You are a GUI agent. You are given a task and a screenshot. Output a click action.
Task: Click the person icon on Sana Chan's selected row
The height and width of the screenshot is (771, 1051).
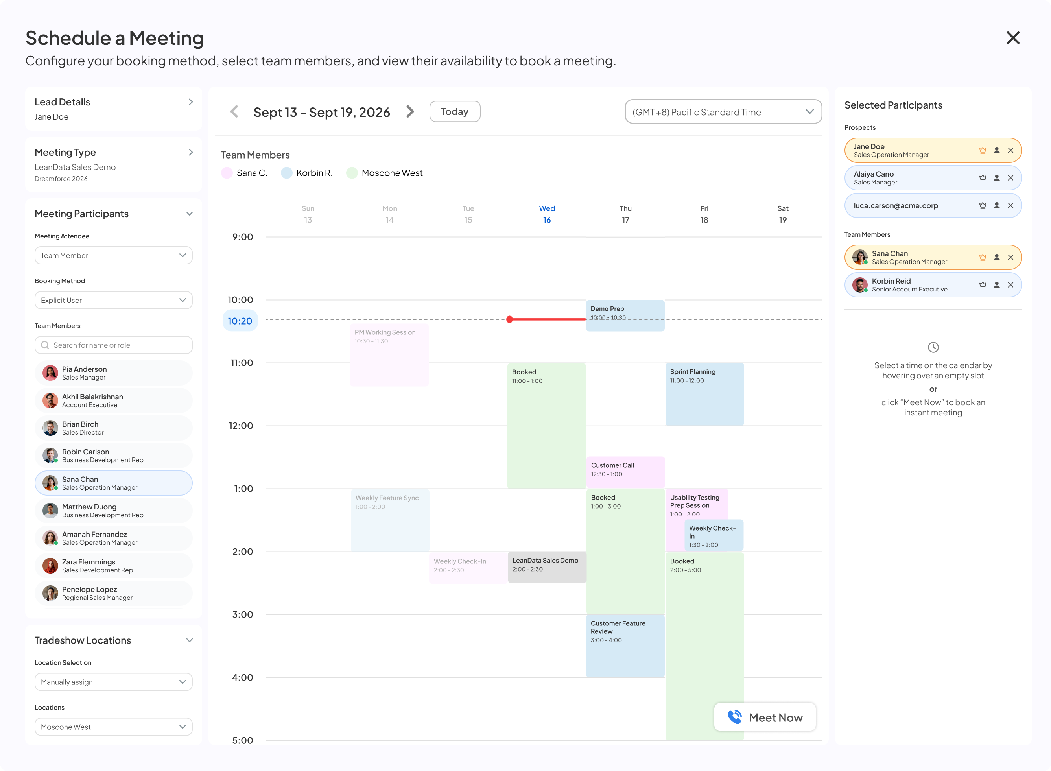pos(996,257)
